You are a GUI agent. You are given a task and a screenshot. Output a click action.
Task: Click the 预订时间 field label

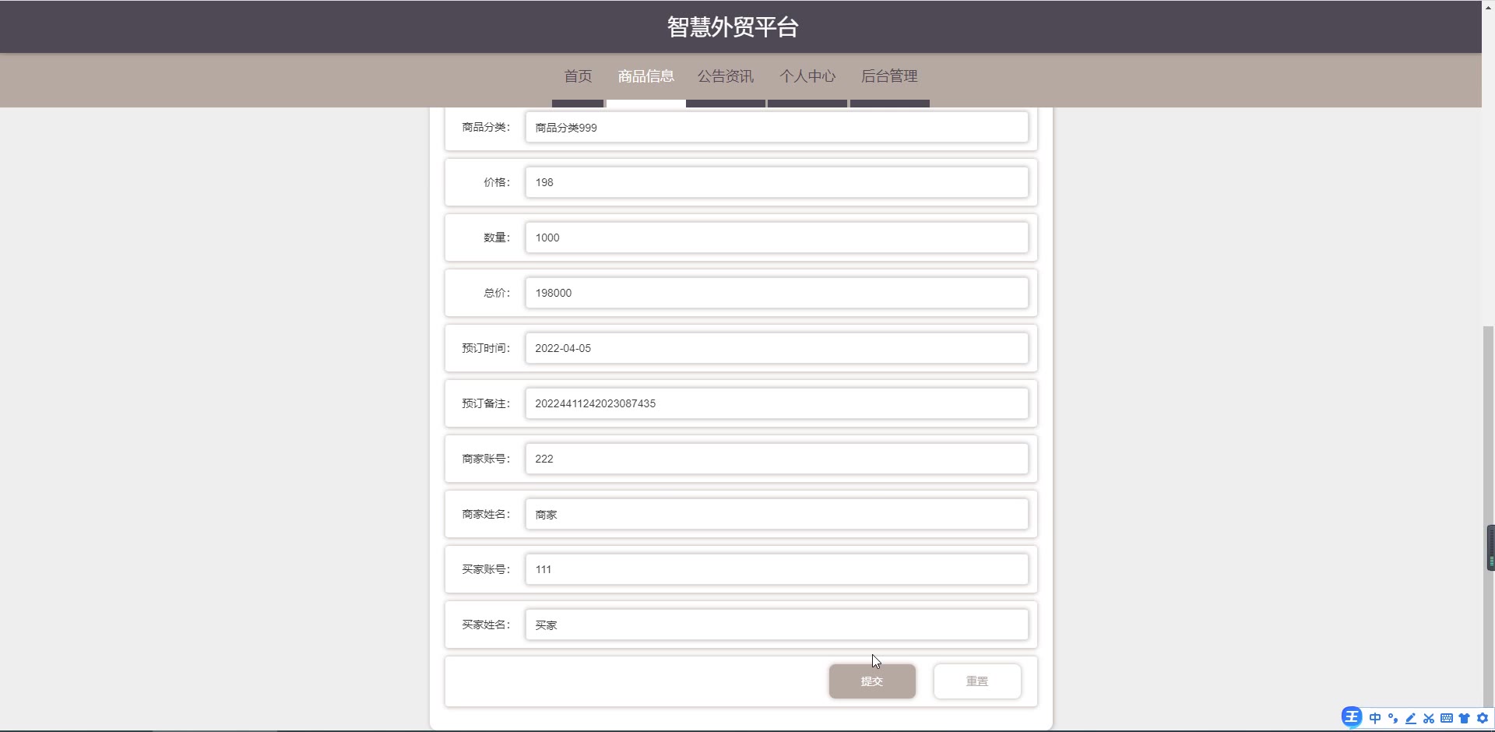(x=486, y=348)
